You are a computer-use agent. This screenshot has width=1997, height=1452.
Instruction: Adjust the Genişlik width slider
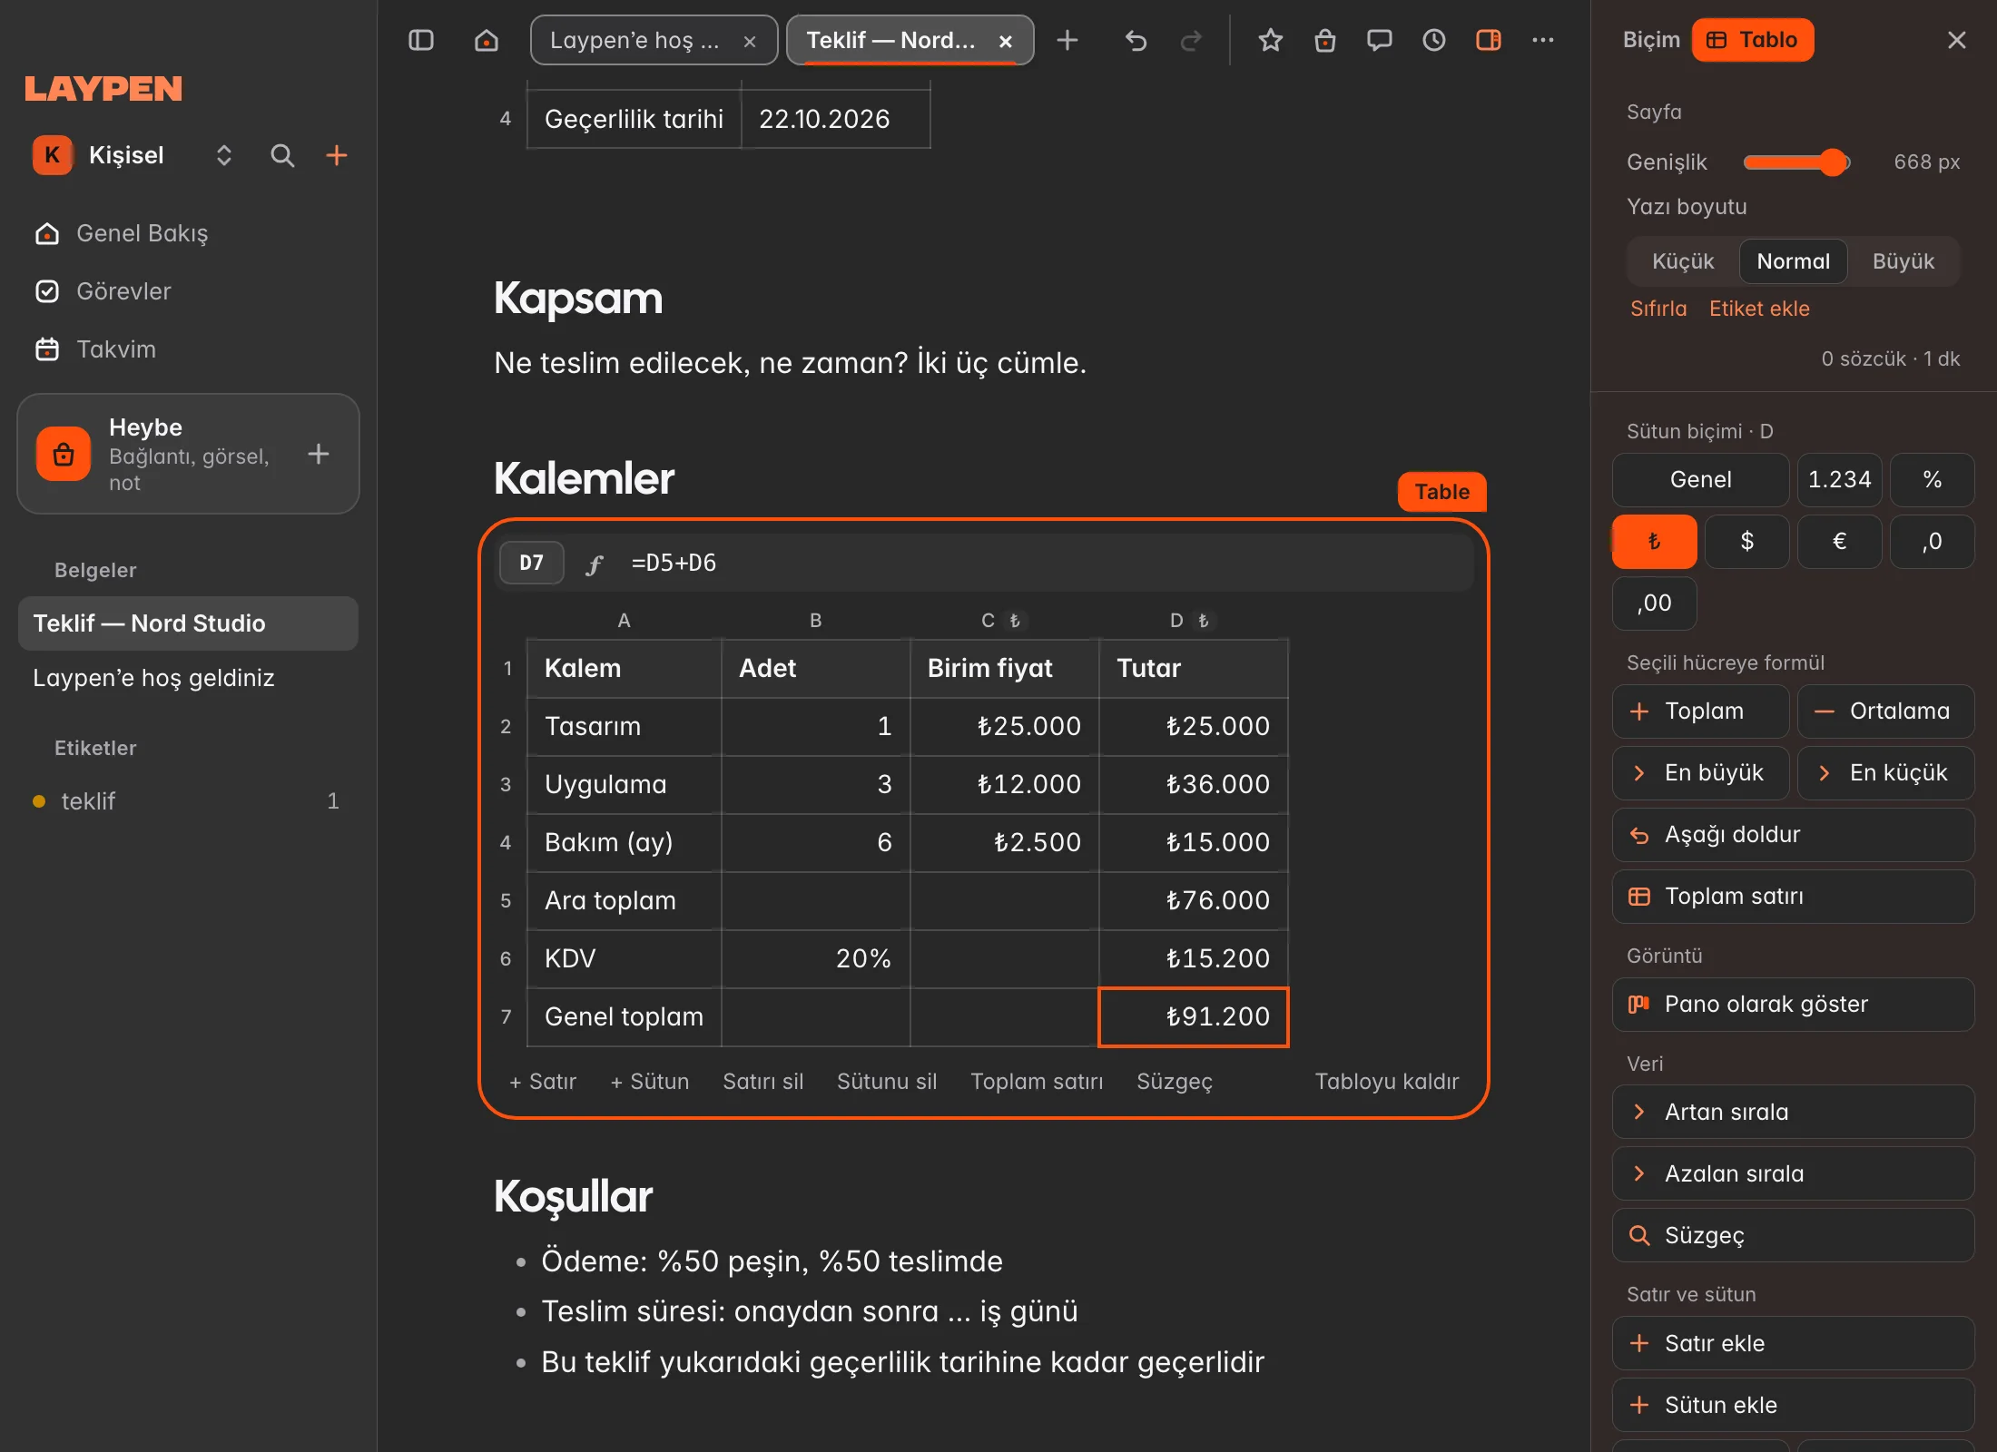click(1796, 162)
